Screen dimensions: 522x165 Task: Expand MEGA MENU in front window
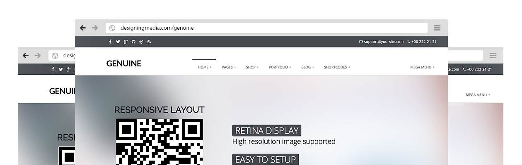tap(423, 67)
